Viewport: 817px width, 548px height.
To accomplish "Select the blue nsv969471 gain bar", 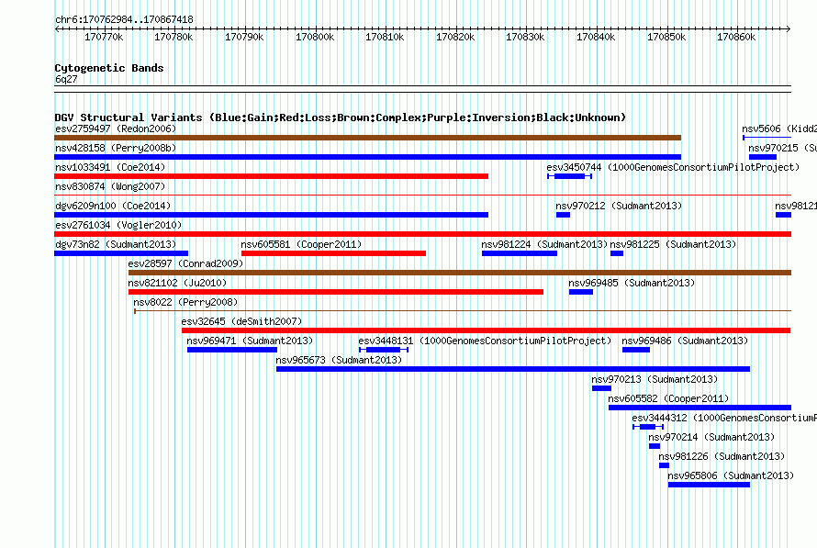I will pos(232,350).
